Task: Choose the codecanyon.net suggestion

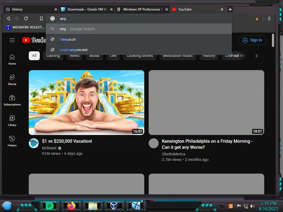Action: click(x=139, y=50)
